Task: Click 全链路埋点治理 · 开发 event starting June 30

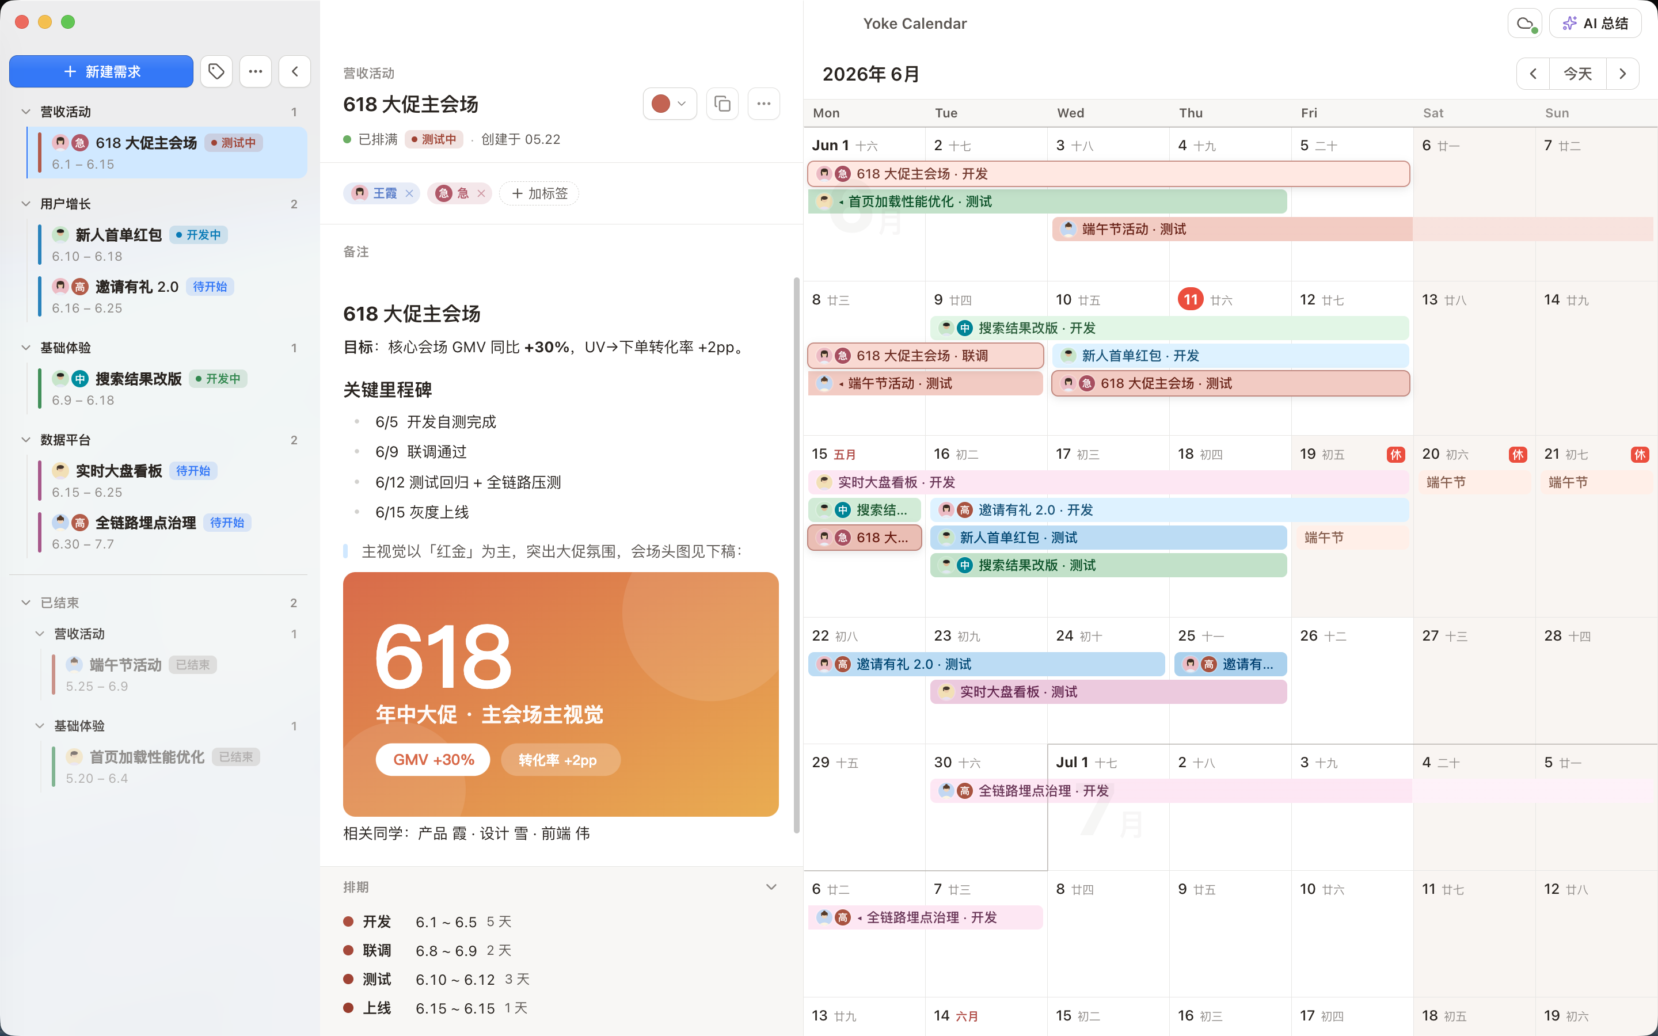Action: [x=1292, y=791]
